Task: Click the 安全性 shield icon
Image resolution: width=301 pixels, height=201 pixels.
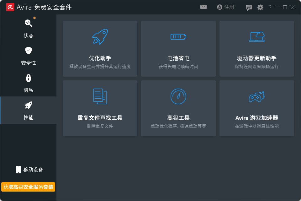Action: [29, 51]
